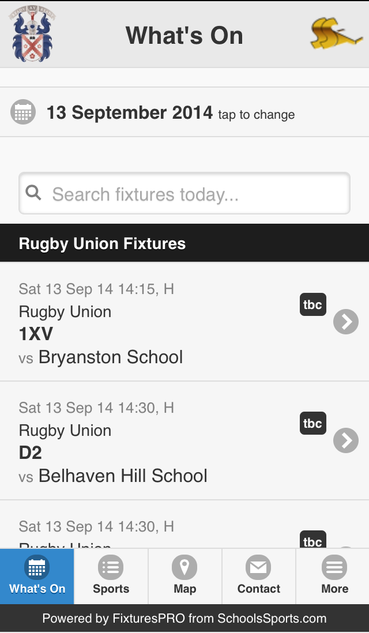Tap the school crest logo
Screen dimensions: 369x633
31,33
